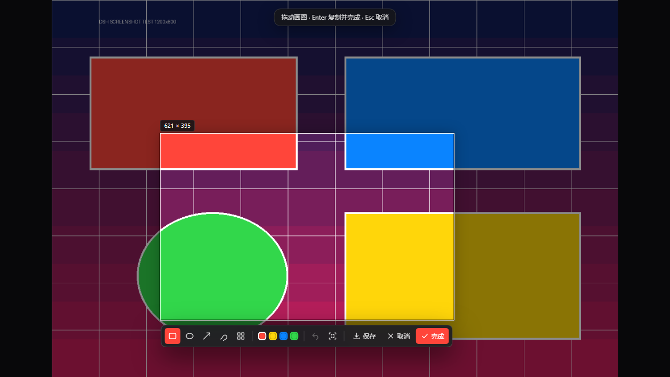Viewport: 670px width, 377px height.
Task: Set annotation color to yellow
Action: pyautogui.click(x=273, y=336)
